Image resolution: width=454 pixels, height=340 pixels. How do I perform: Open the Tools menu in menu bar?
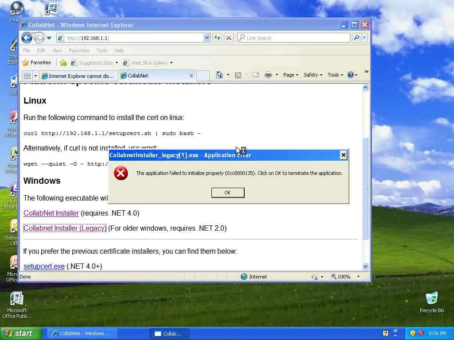tap(102, 50)
